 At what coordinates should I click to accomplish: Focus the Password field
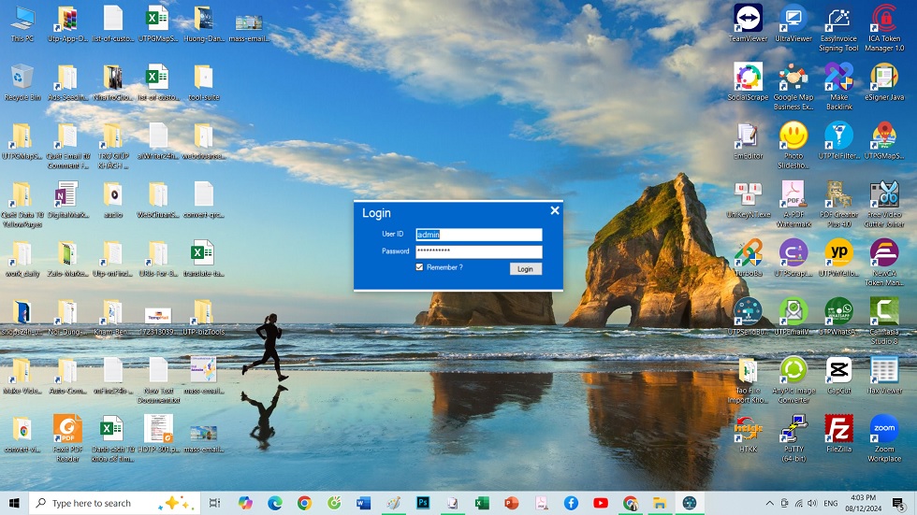(478, 251)
